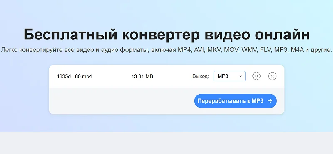Screen dimensions: 333x154
Task: Remove file 4835d...80.mp4 with X icon
Action: [273, 76]
